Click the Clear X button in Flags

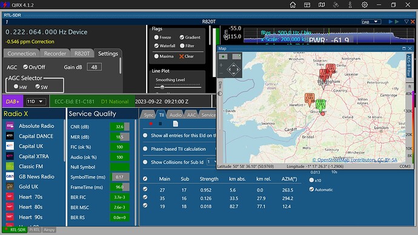point(187,56)
